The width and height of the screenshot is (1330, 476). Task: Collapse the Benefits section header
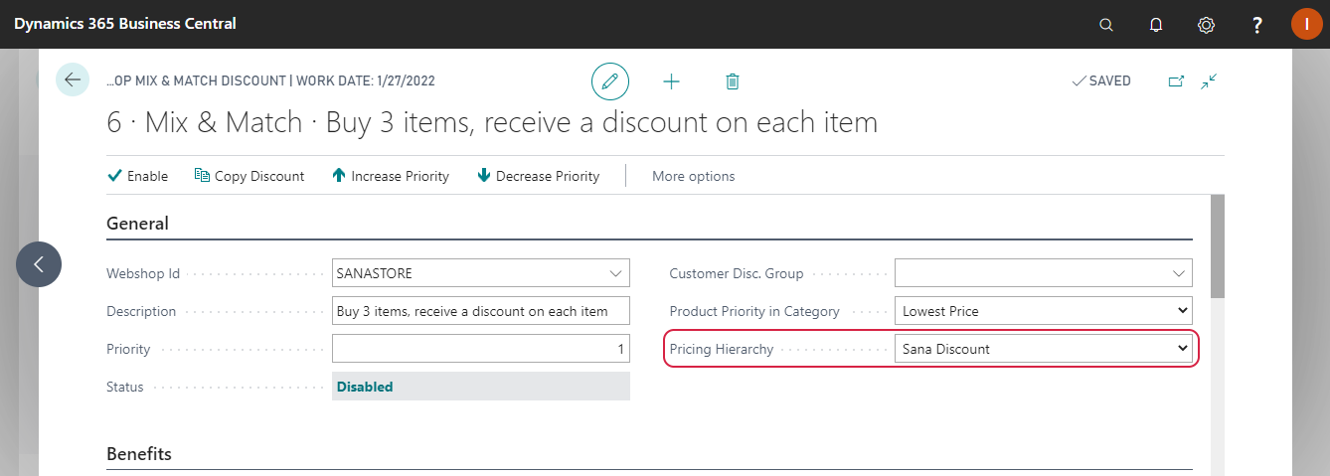pyautogui.click(x=139, y=454)
